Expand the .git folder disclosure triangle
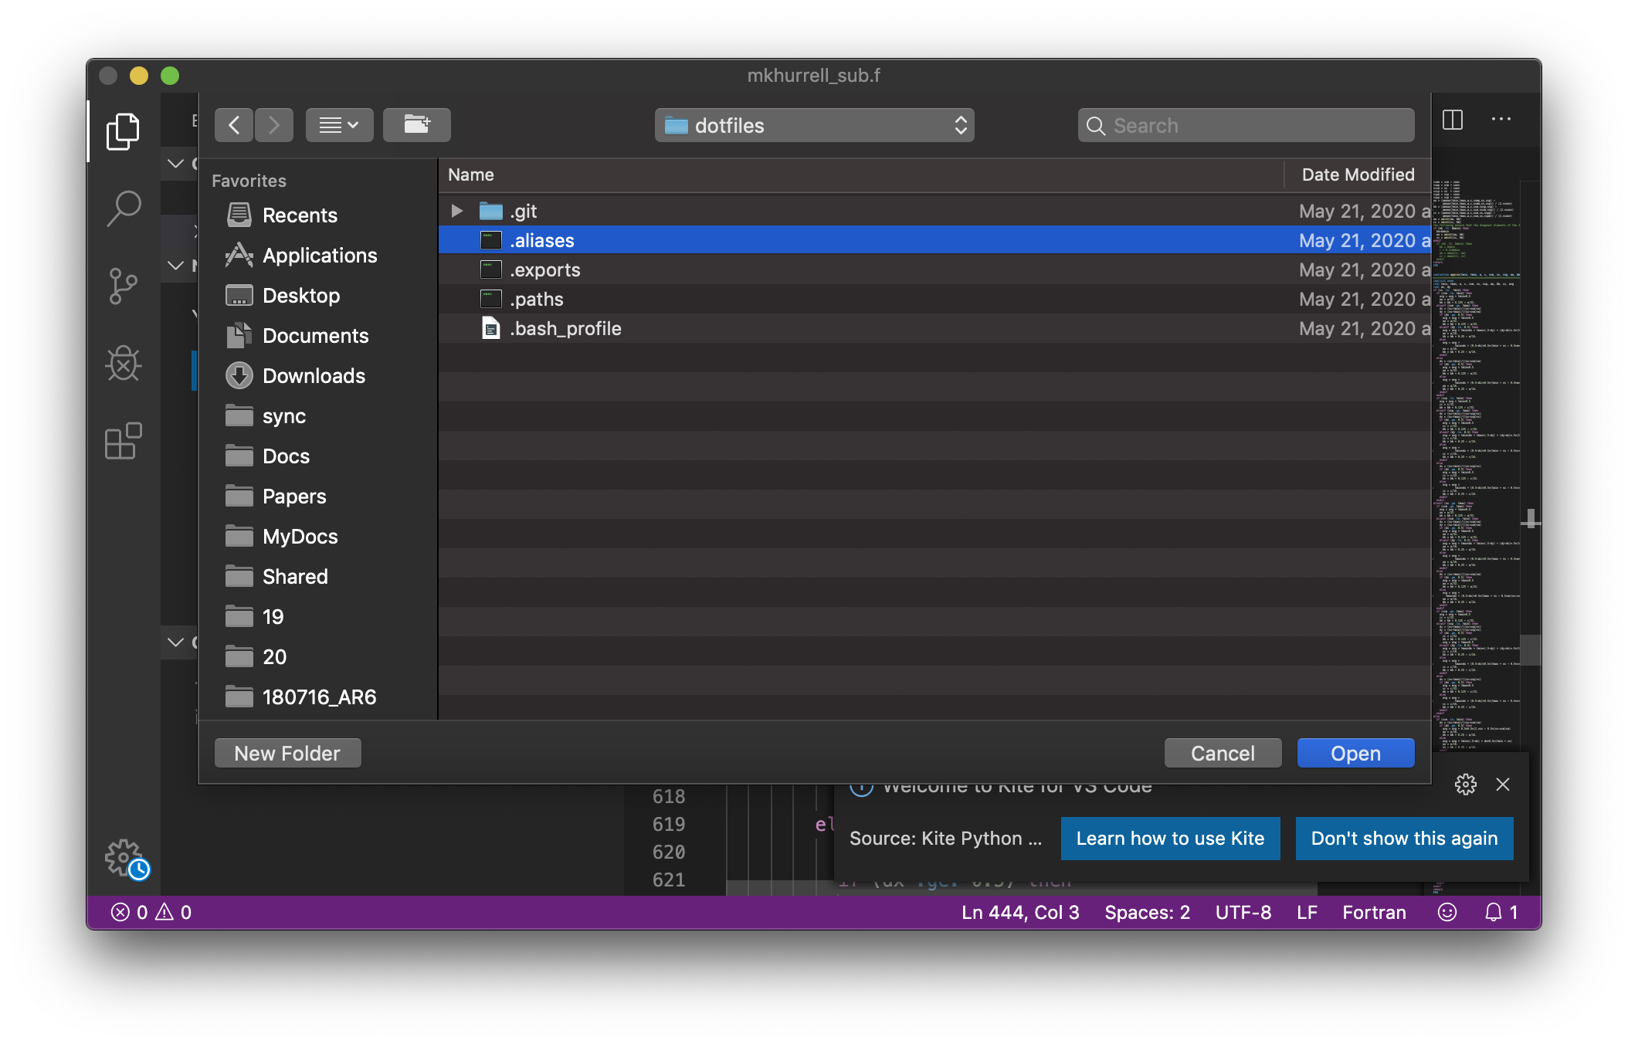The height and width of the screenshot is (1044, 1628). (x=456, y=211)
